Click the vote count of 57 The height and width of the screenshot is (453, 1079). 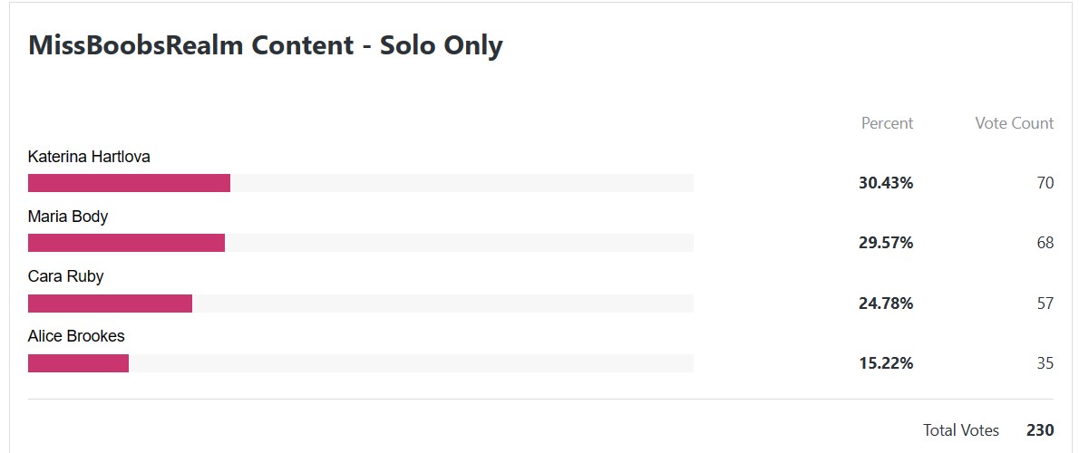[1045, 304]
